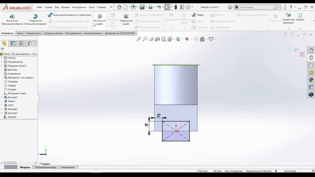
Task: Toggle Hide/Show Items eye icon
Action: click(187, 39)
